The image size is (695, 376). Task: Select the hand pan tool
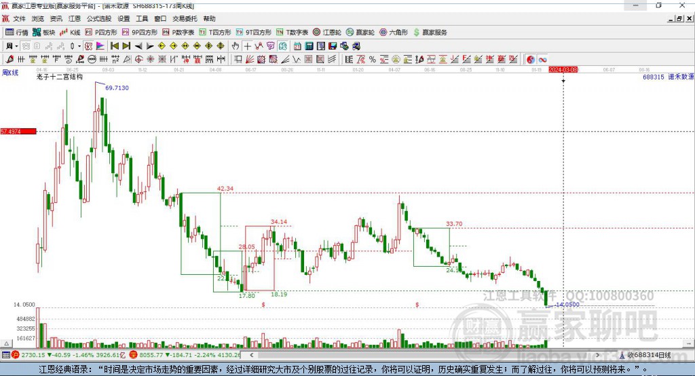click(x=236, y=46)
